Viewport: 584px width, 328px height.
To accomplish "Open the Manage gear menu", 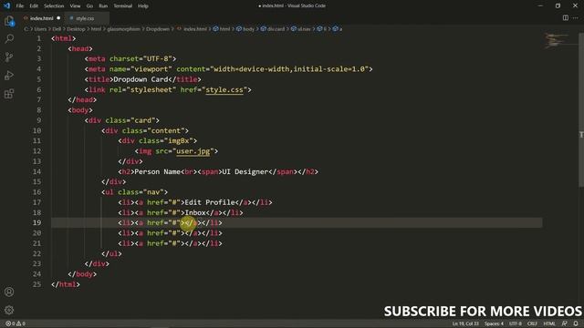I will 9,310.
